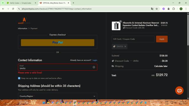Reload the AlloyWorks checkout page
The image size is (189, 106).
(13, 9)
